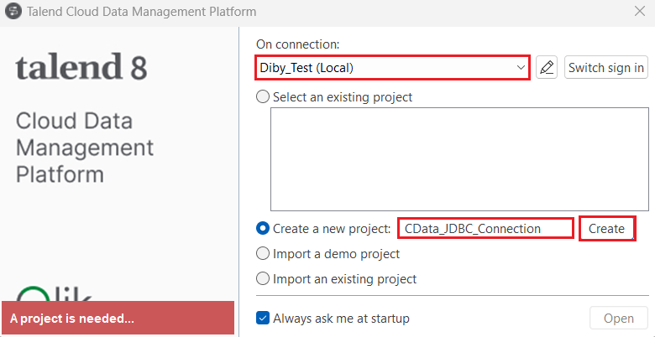Click the pencil icon to edit connection

tap(547, 68)
